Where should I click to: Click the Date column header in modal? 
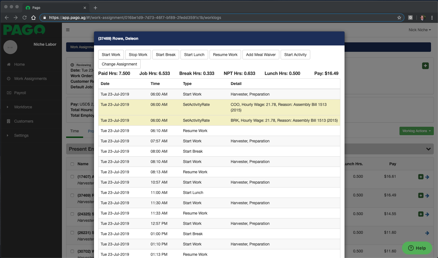point(105,84)
